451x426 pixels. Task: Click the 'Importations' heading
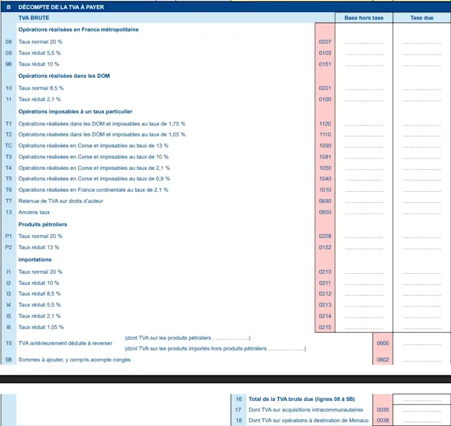(35, 260)
